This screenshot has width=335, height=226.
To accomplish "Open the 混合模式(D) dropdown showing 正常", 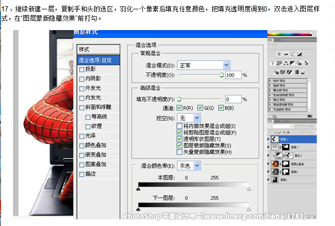I will [204, 65].
